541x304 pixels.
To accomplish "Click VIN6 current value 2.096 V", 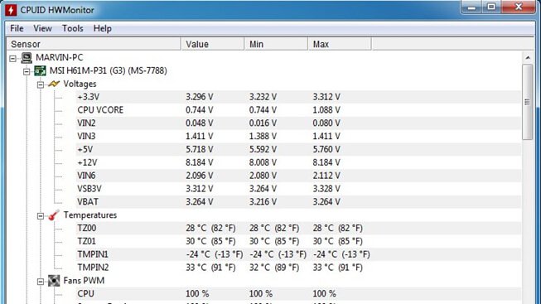I will [200, 176].
